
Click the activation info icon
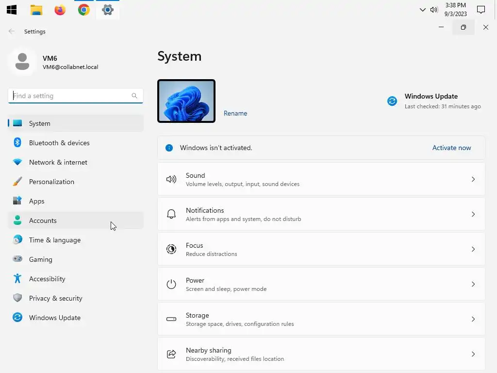[169, 148]
